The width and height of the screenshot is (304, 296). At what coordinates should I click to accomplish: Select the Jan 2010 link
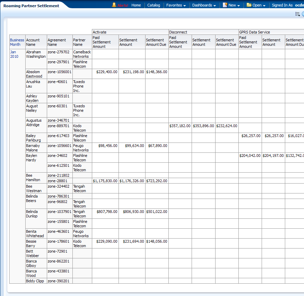pyautogui.click(x=14, y=54)
